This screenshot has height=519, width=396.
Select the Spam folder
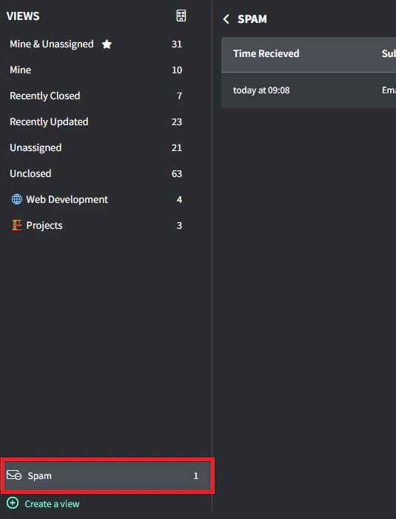[107, 475]
